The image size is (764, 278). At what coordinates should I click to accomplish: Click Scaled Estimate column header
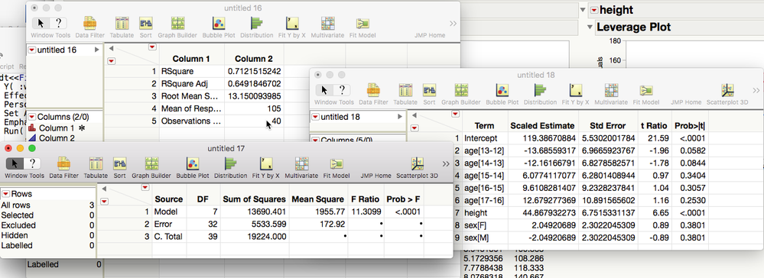tap(543, 125)
